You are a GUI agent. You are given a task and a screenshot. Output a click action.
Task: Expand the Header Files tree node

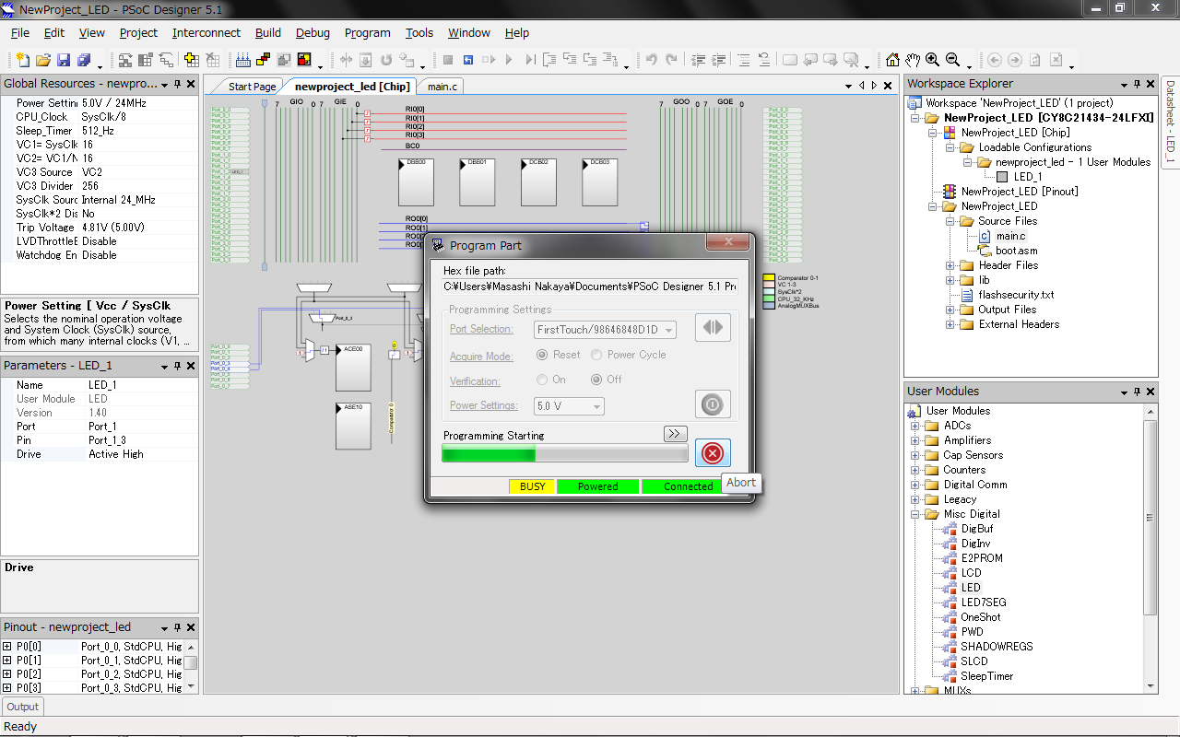[950, 265]
